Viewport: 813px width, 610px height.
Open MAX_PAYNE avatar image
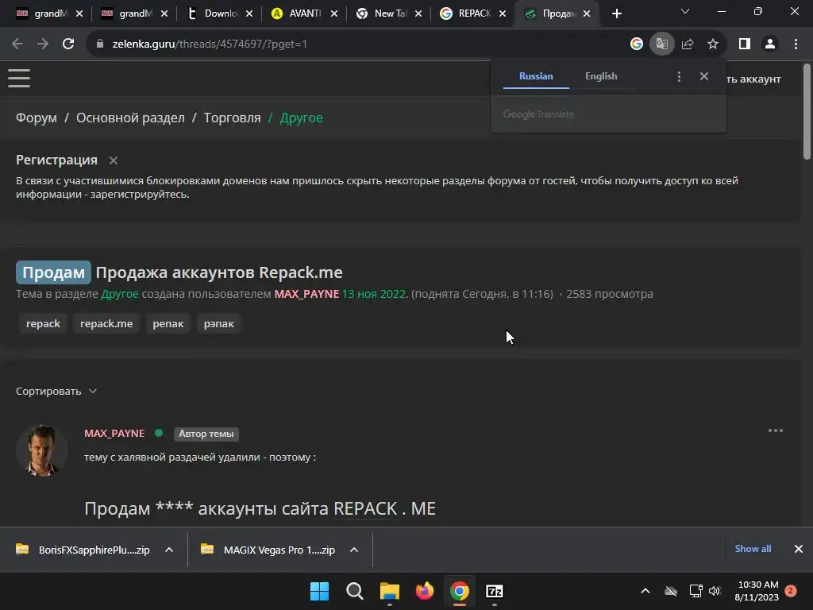pos(42,450)
